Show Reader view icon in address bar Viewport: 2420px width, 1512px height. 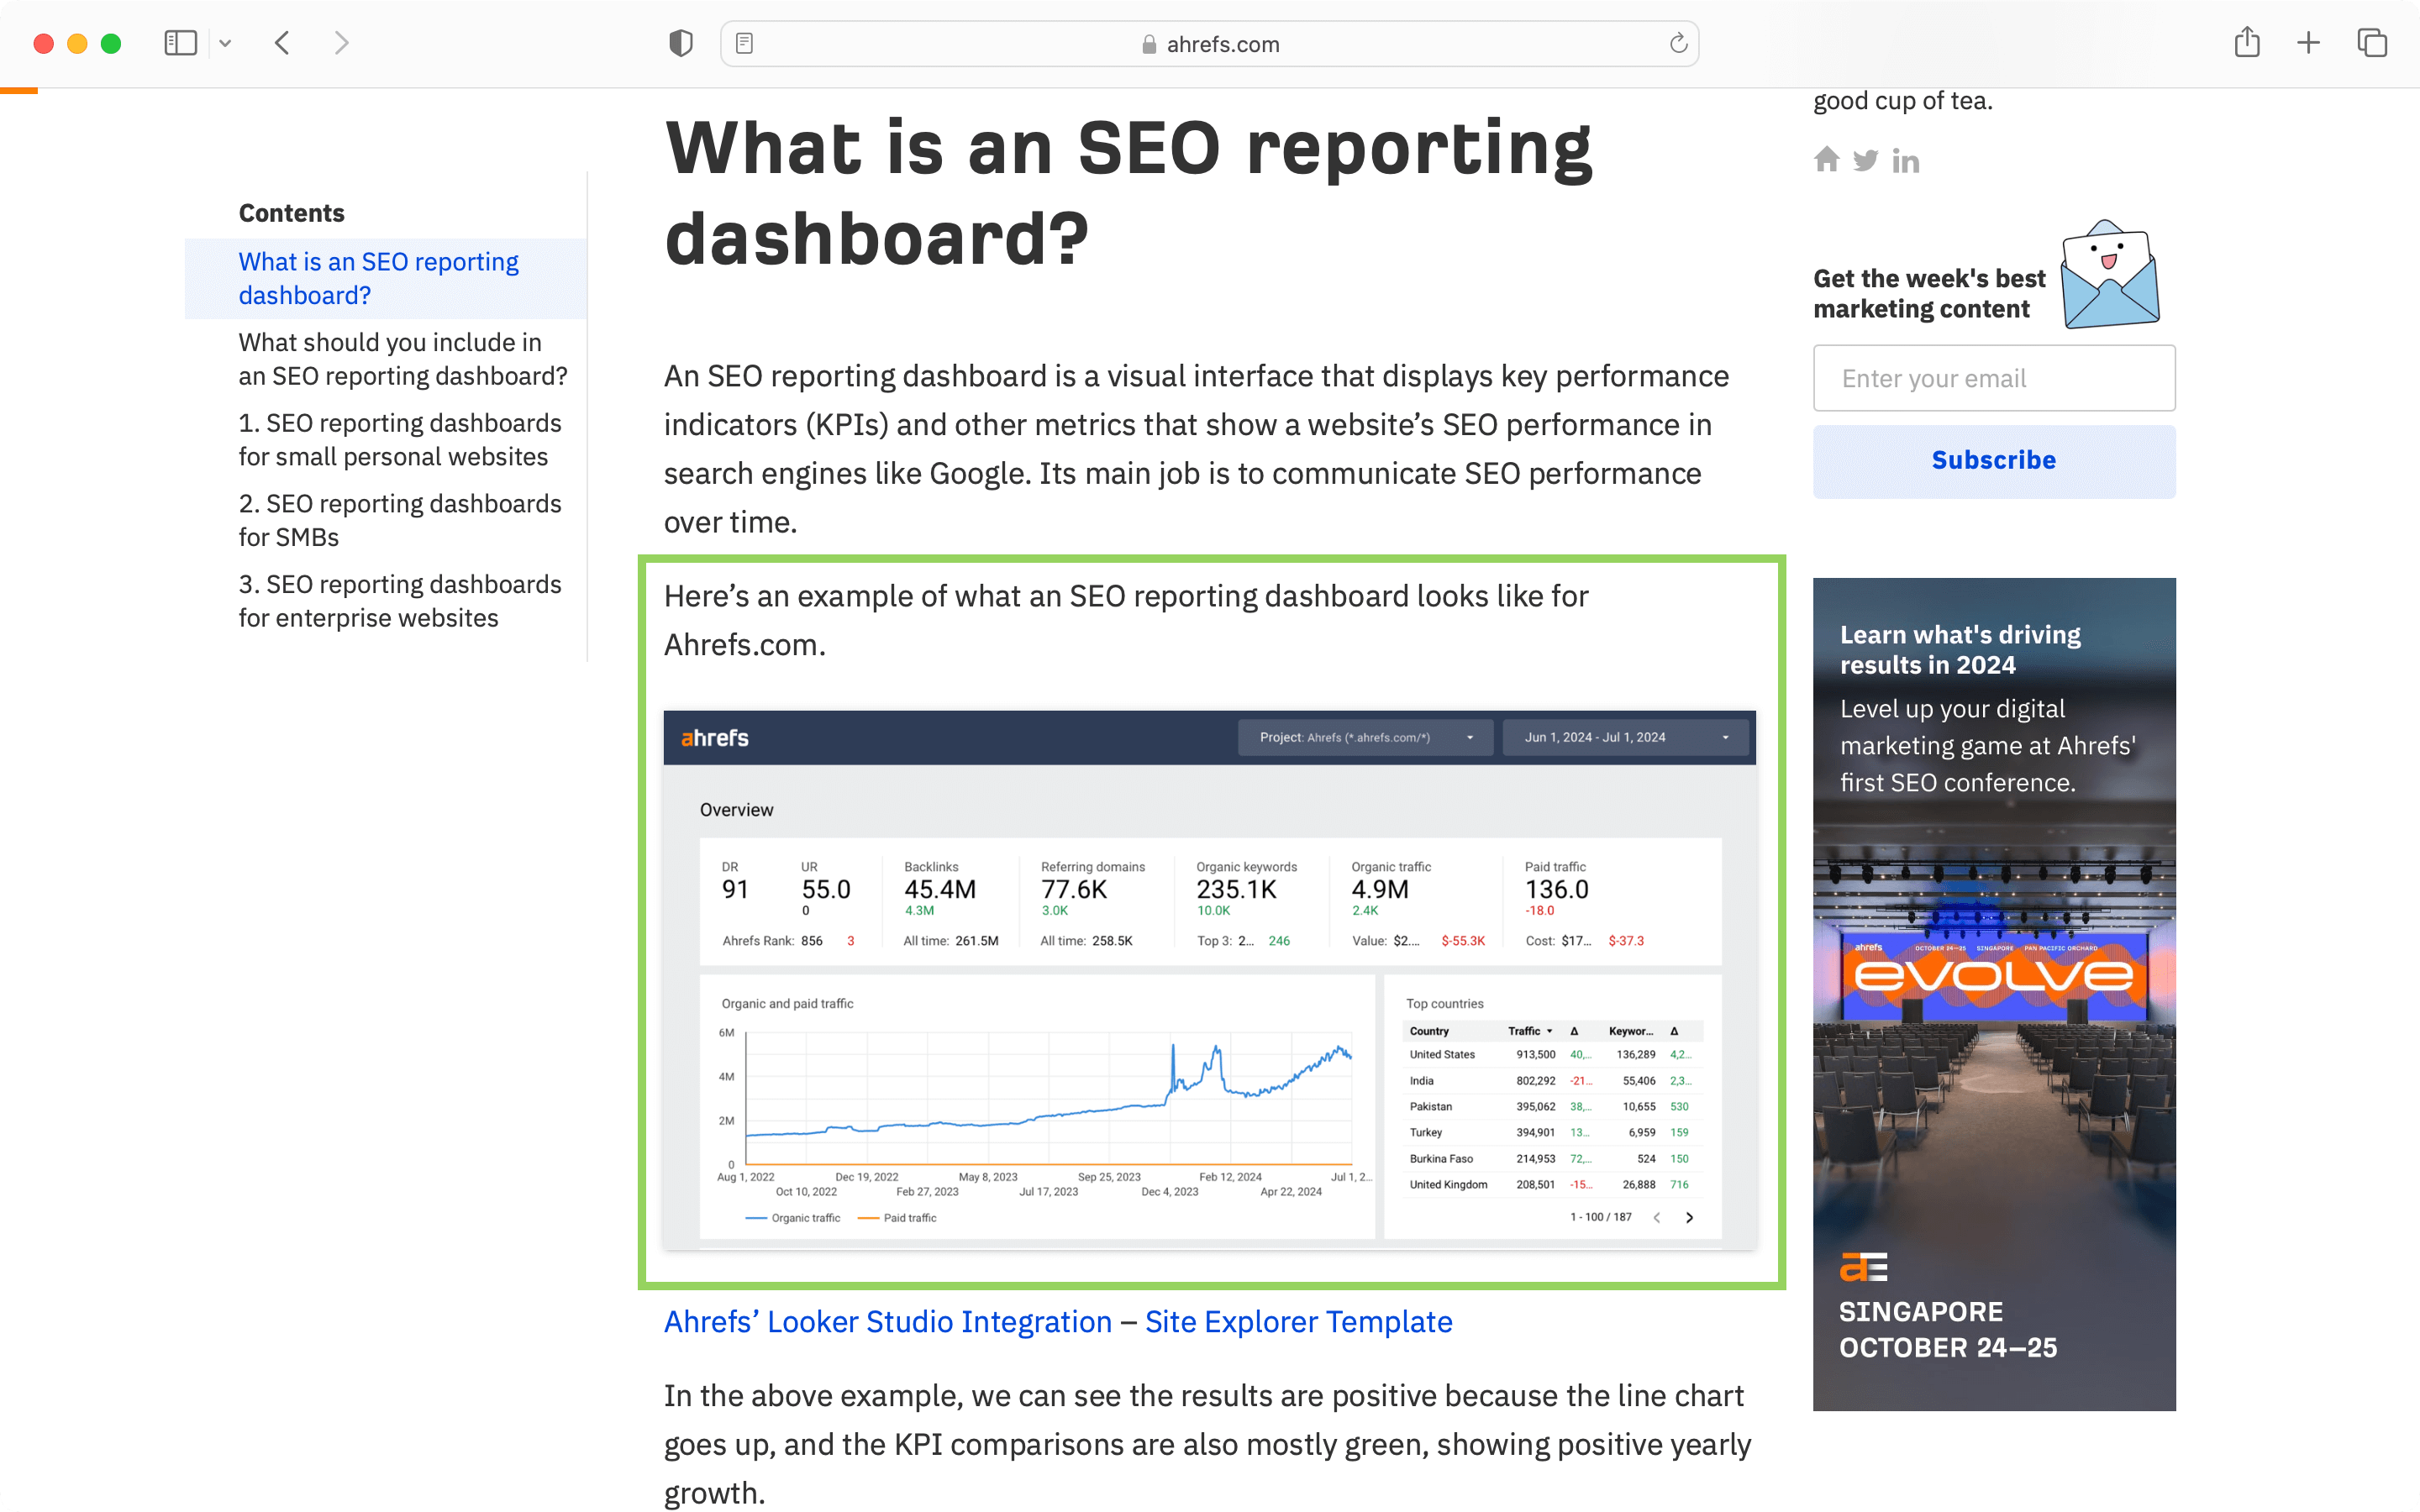[744, 43]
